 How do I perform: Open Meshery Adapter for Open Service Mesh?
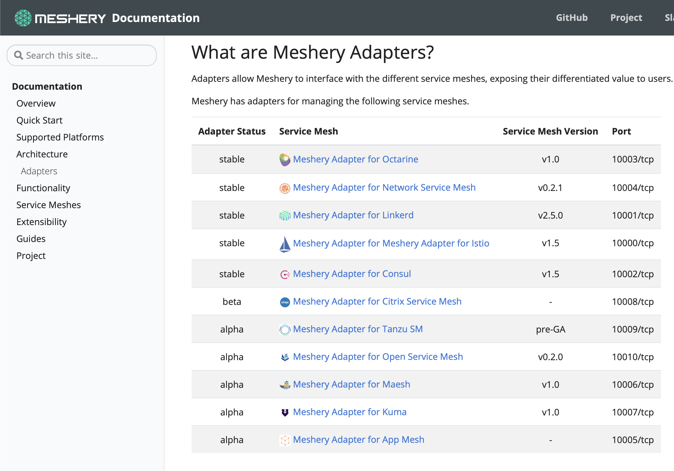(378, 356)
